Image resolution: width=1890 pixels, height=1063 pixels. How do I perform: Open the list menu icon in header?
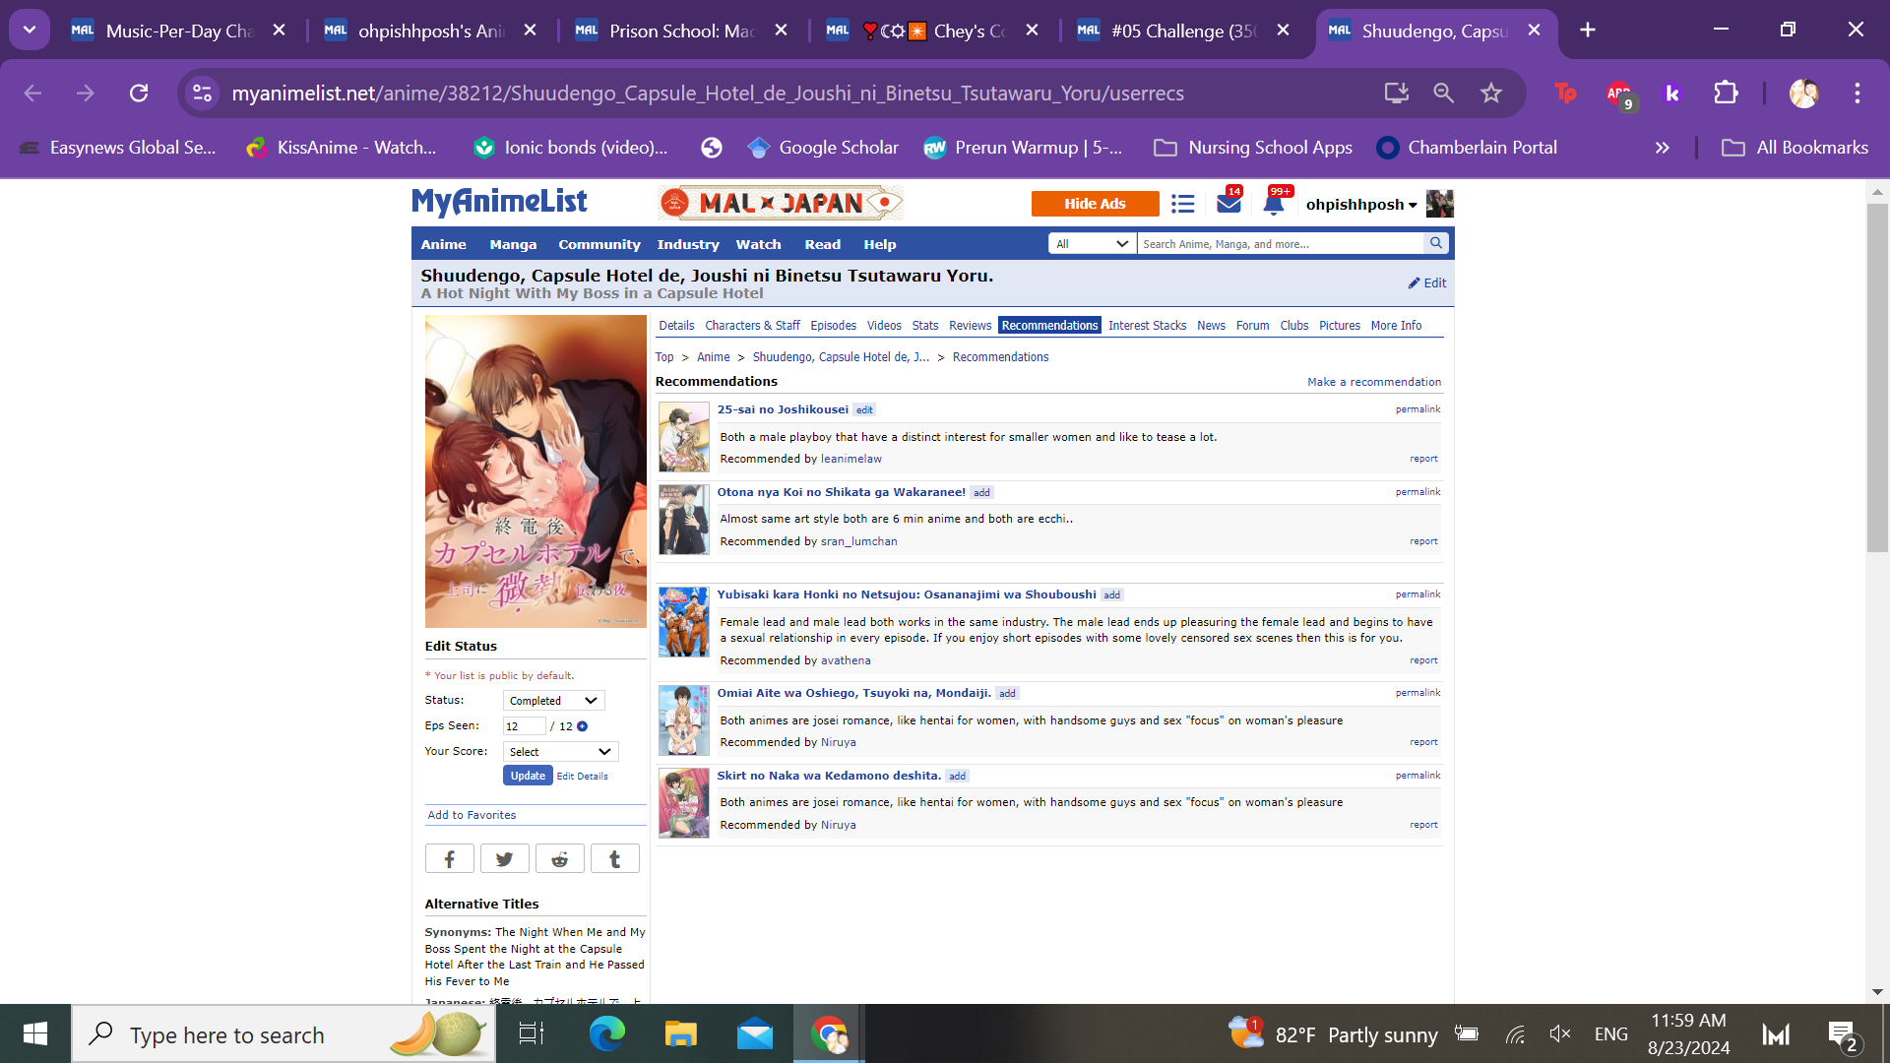click(x=1183, y=204)
